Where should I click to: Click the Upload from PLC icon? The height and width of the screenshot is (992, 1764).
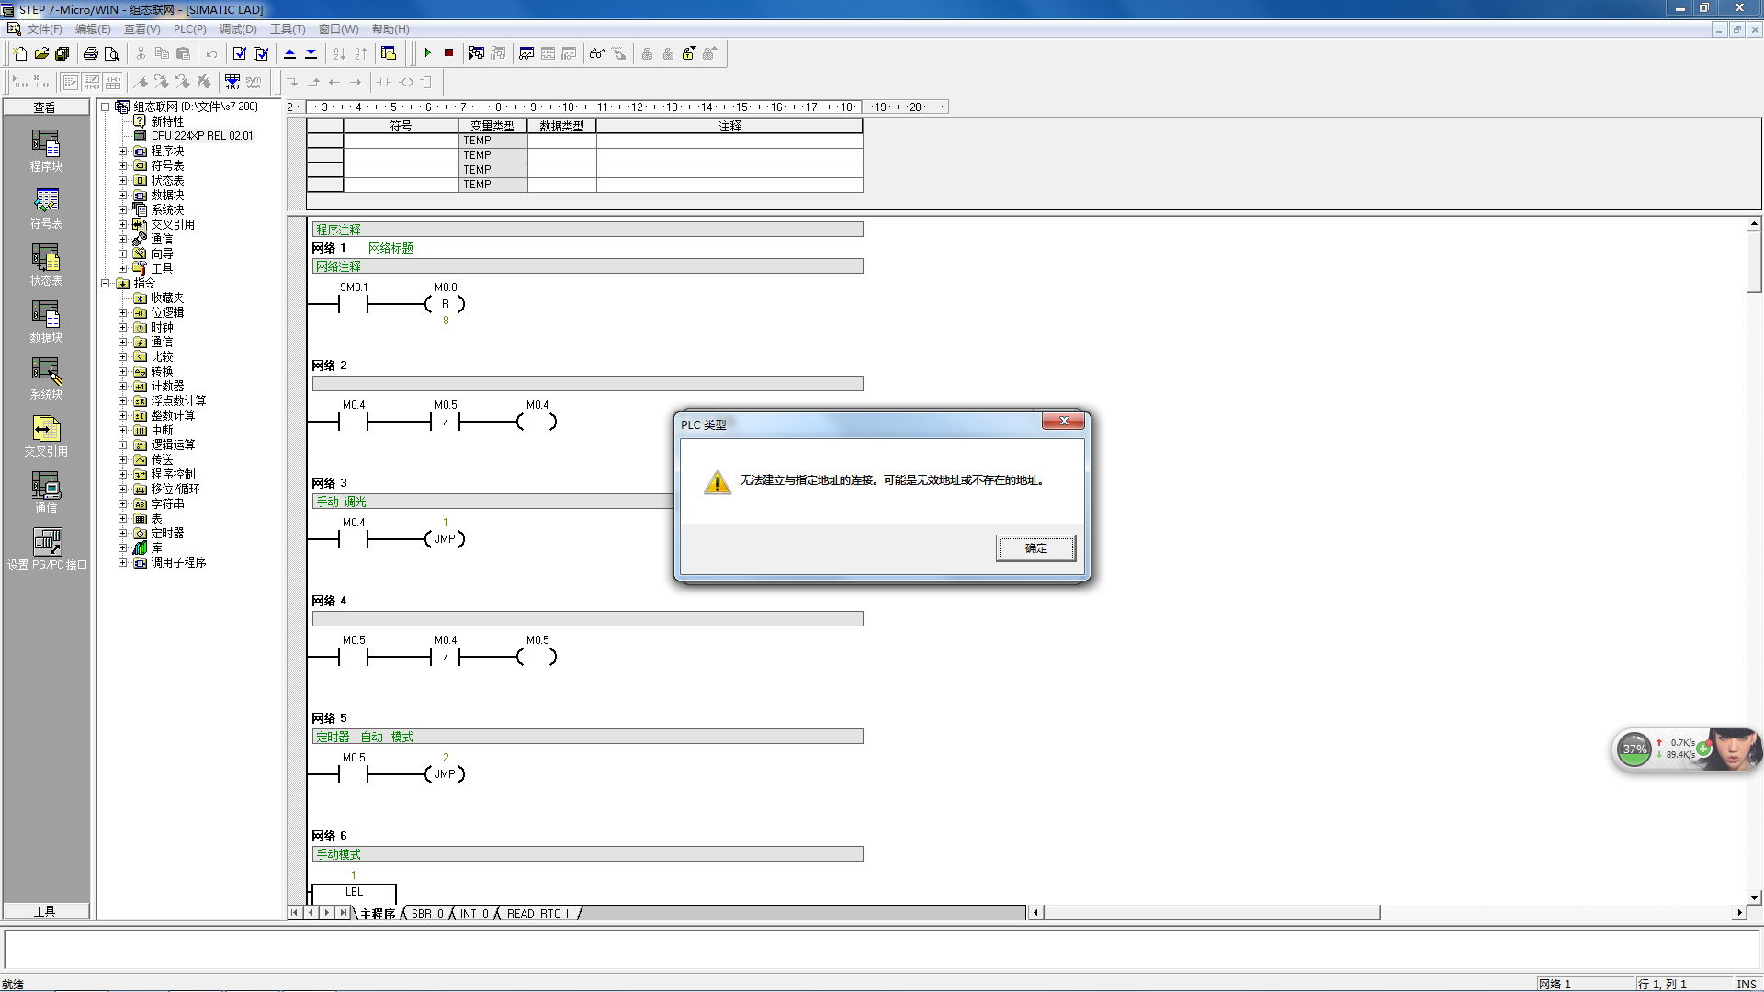click(x=289, y=53)
